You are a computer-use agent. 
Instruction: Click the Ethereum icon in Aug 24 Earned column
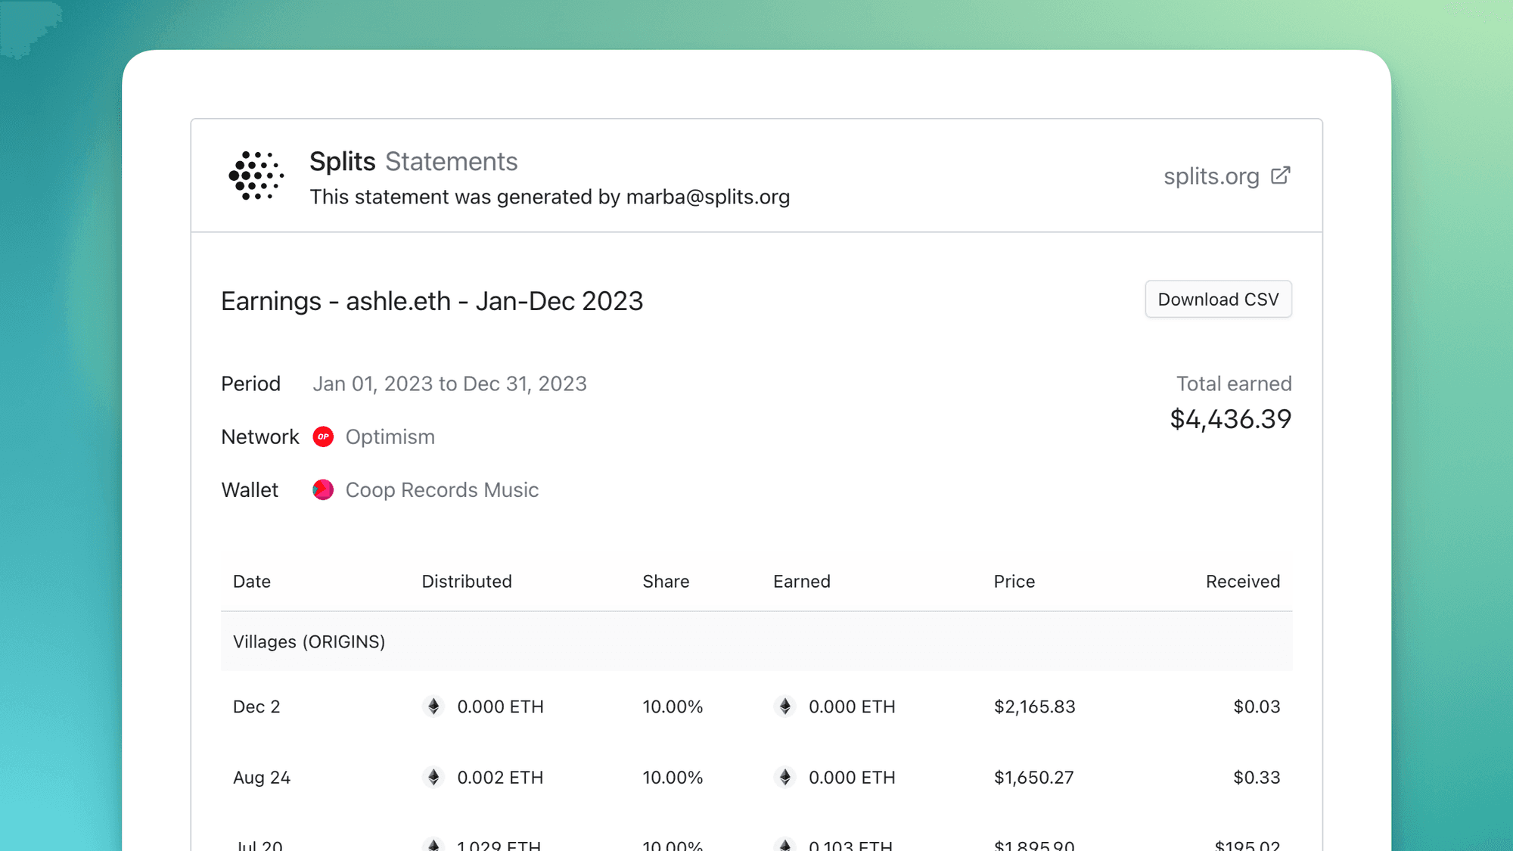coord(785,777)
